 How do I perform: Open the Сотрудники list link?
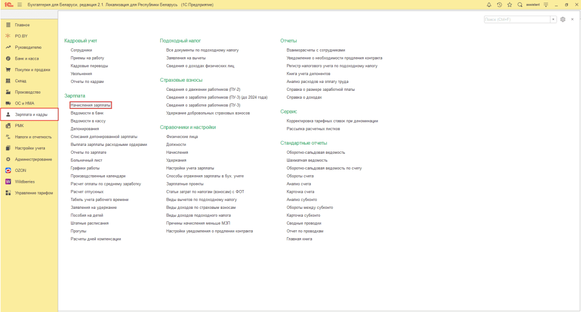point(81,50)
